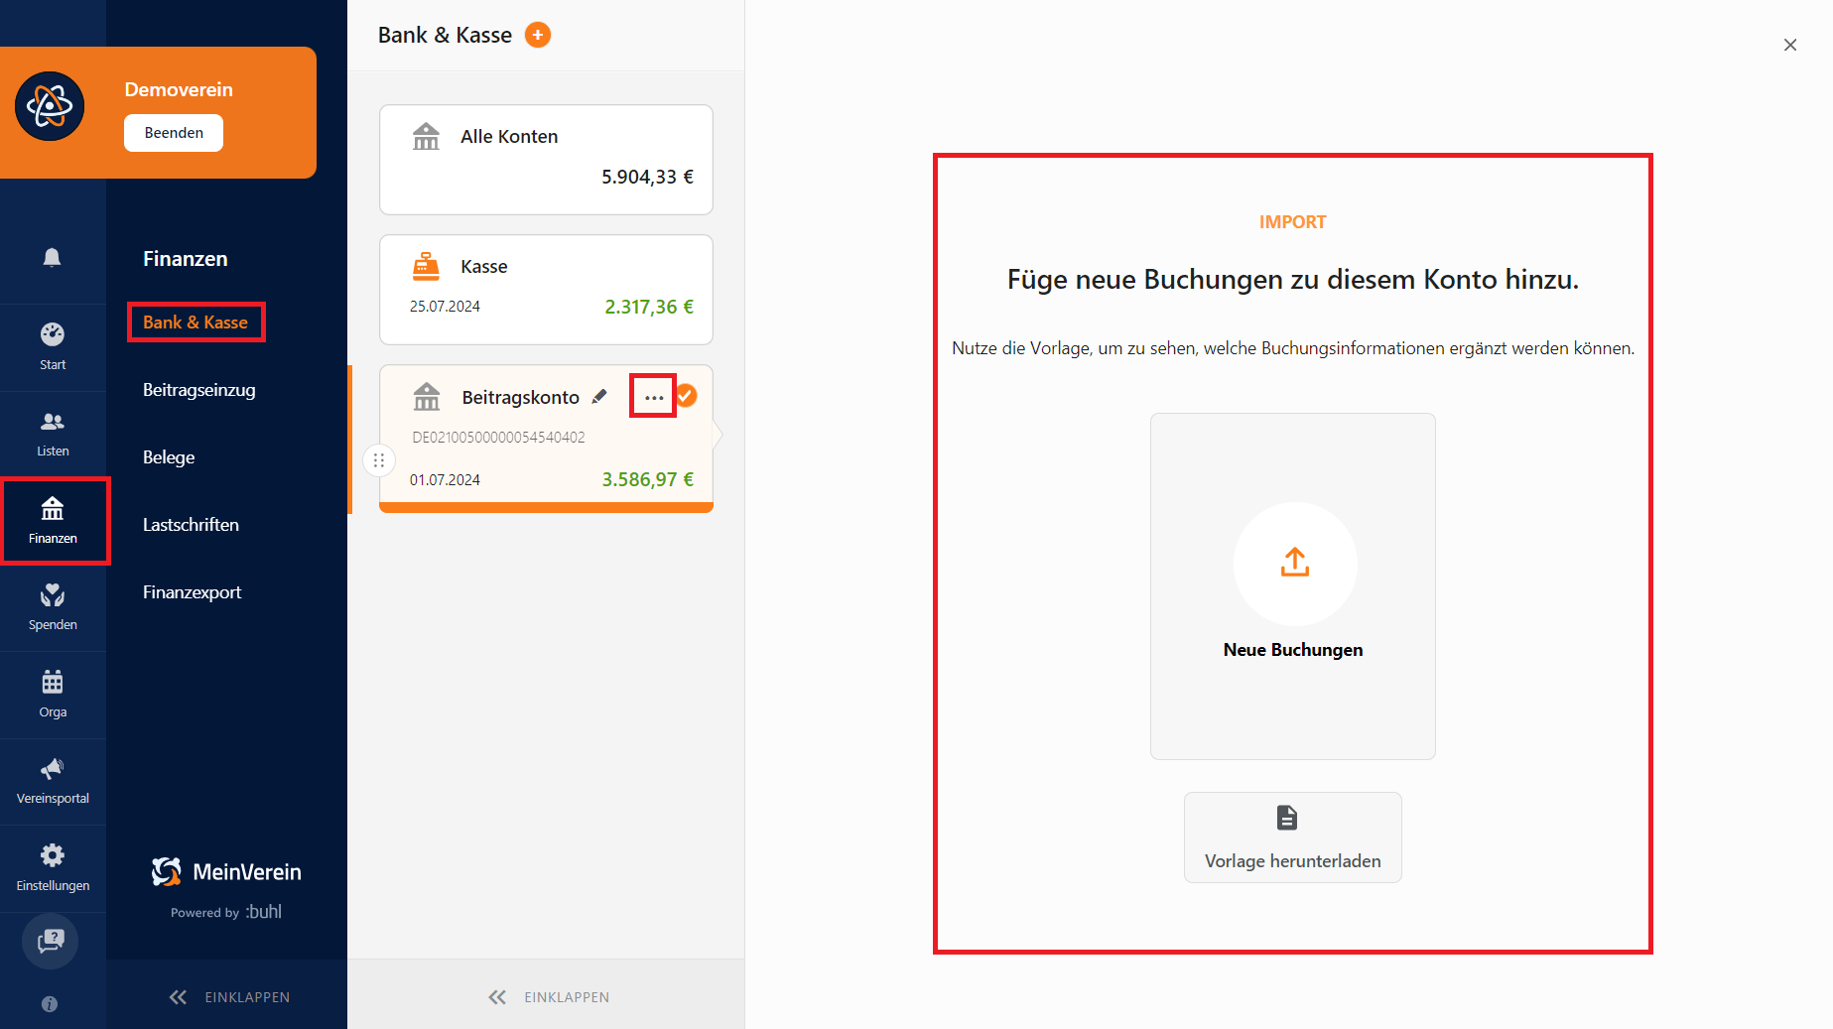The image size is (1833, 1029).
Task: Select the Kasse account card
Action: (546, 290)
